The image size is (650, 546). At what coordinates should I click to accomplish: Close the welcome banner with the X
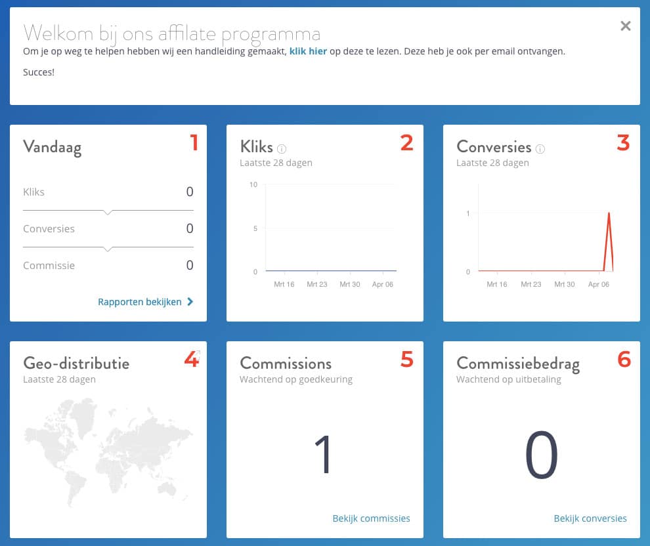click(625, 26)
